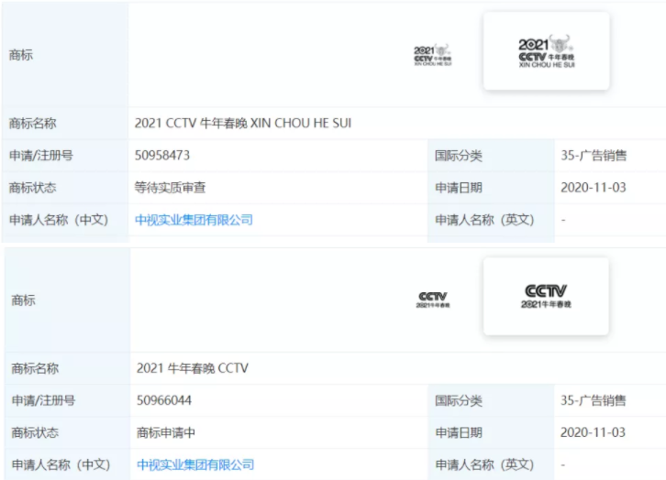Select application date of record 50958473
Screen dimensions: 666x480
click(x=594, y=188)
